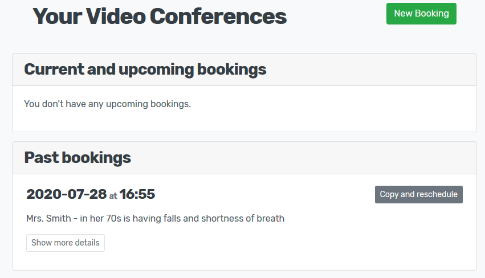Click the word "Current" in the section header

click(54, 69)
